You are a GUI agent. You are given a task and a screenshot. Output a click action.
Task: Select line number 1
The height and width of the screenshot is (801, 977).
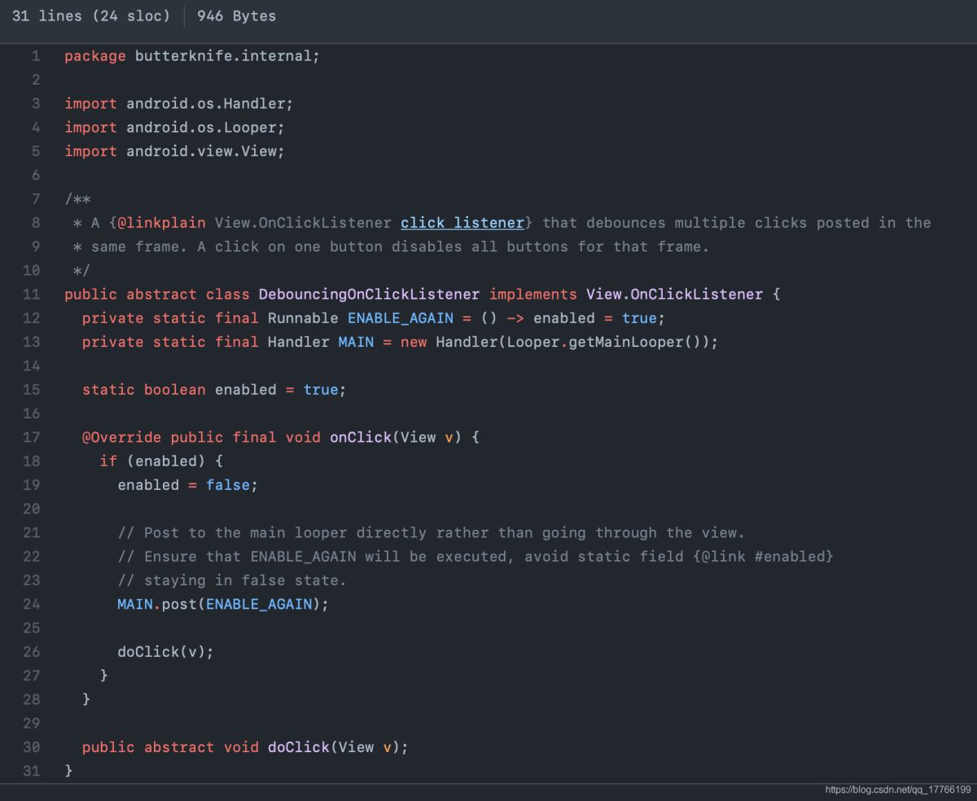point(36,56)
